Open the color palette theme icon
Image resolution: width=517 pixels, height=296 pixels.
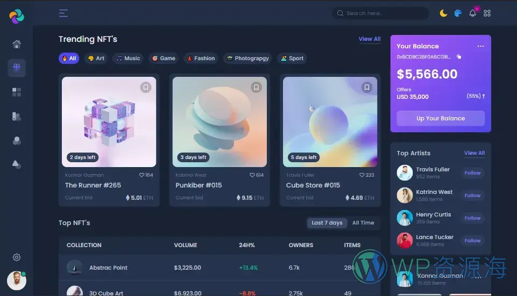point(458,13)
